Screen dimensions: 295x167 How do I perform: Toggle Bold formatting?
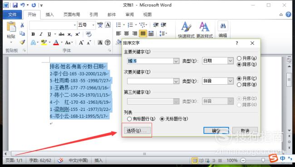tap(33, 34)
